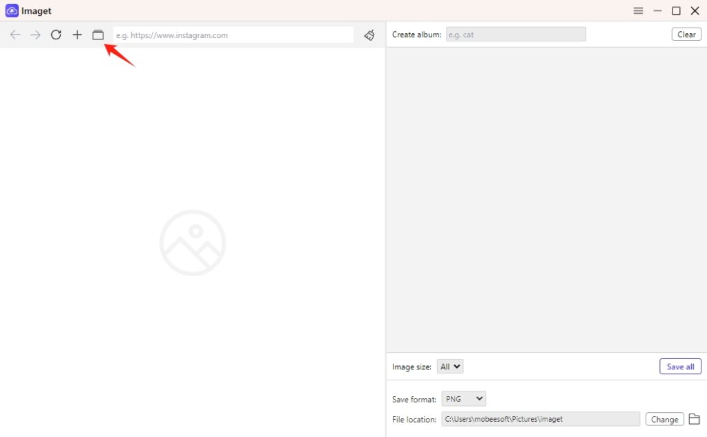Select All in the Image size selector
This screenshot has width=707, height=437.
pyautogui.click(x=449, y=366)
